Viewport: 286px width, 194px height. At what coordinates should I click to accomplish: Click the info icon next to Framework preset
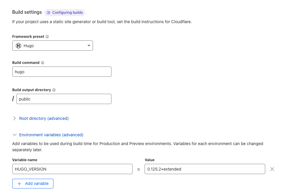47,37
